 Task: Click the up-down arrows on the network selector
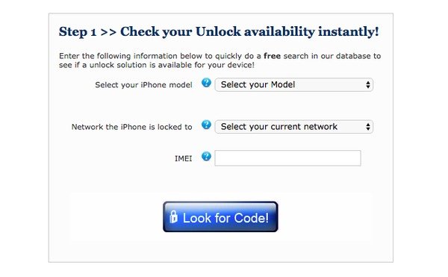click(x=367, y=126)
